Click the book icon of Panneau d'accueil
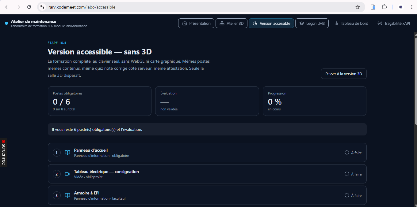 [x=67, y=153]
